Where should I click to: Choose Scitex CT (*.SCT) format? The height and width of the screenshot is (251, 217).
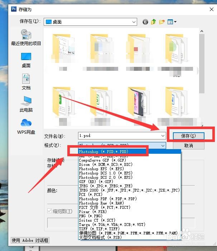(x=130, y=220)
